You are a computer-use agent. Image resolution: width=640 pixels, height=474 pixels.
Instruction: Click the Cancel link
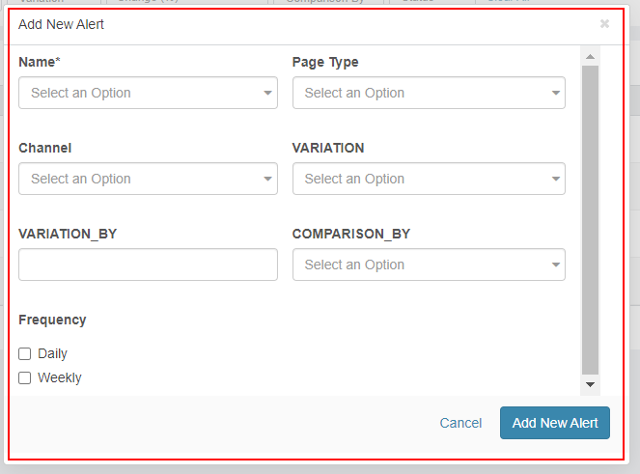coord(460,423)
